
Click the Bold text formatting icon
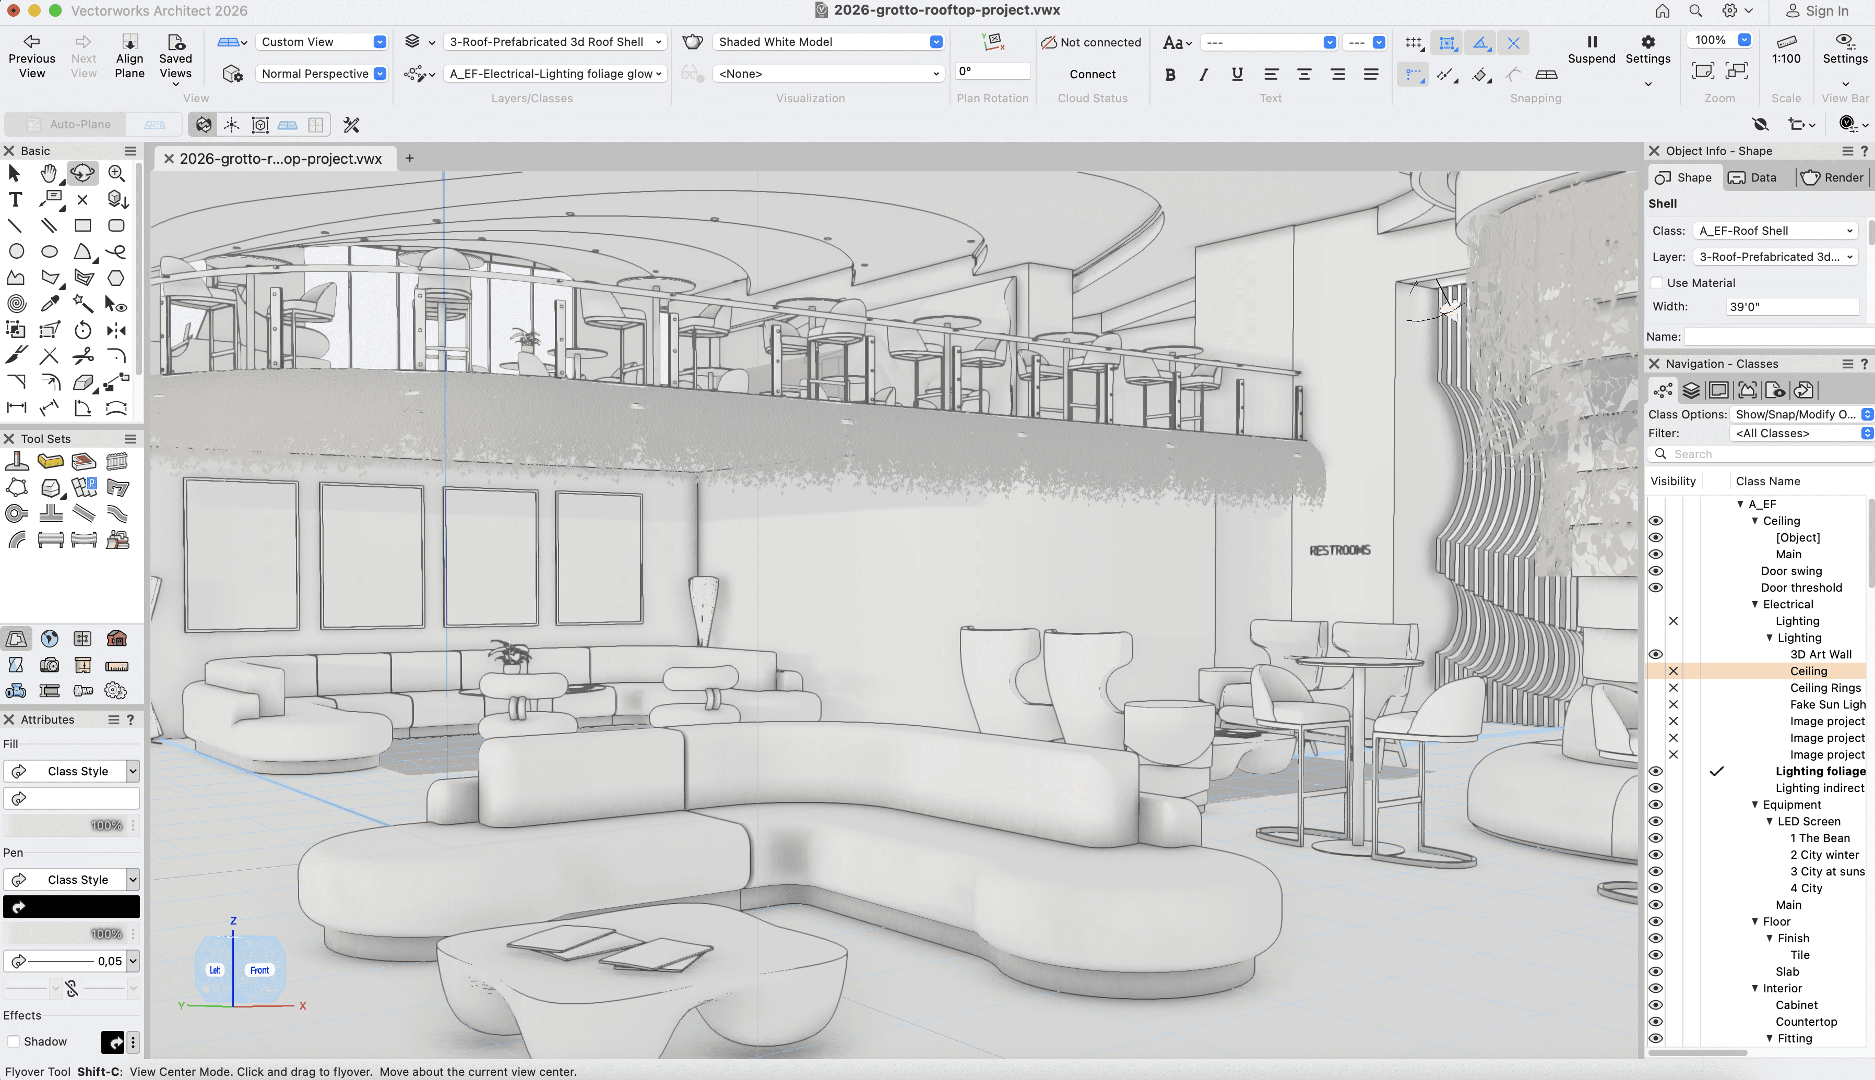click(1170, 74)
